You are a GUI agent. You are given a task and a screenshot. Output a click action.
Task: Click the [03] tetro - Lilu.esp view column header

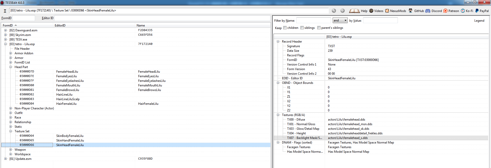pyautogui.click(x=407, y=37)
